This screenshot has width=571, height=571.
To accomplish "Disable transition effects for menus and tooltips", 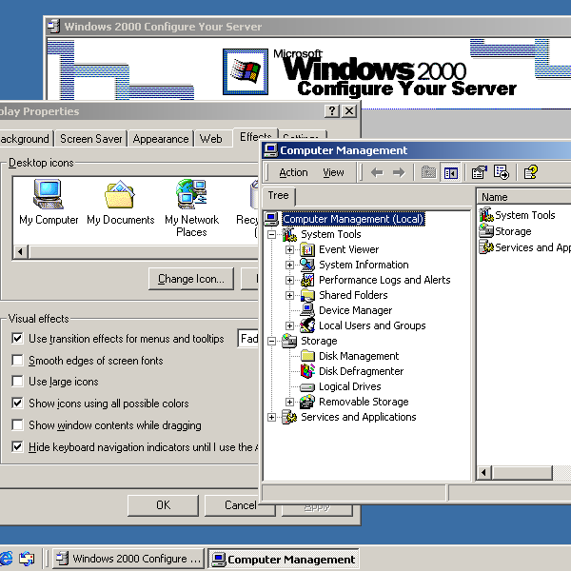I will (17, 339).
